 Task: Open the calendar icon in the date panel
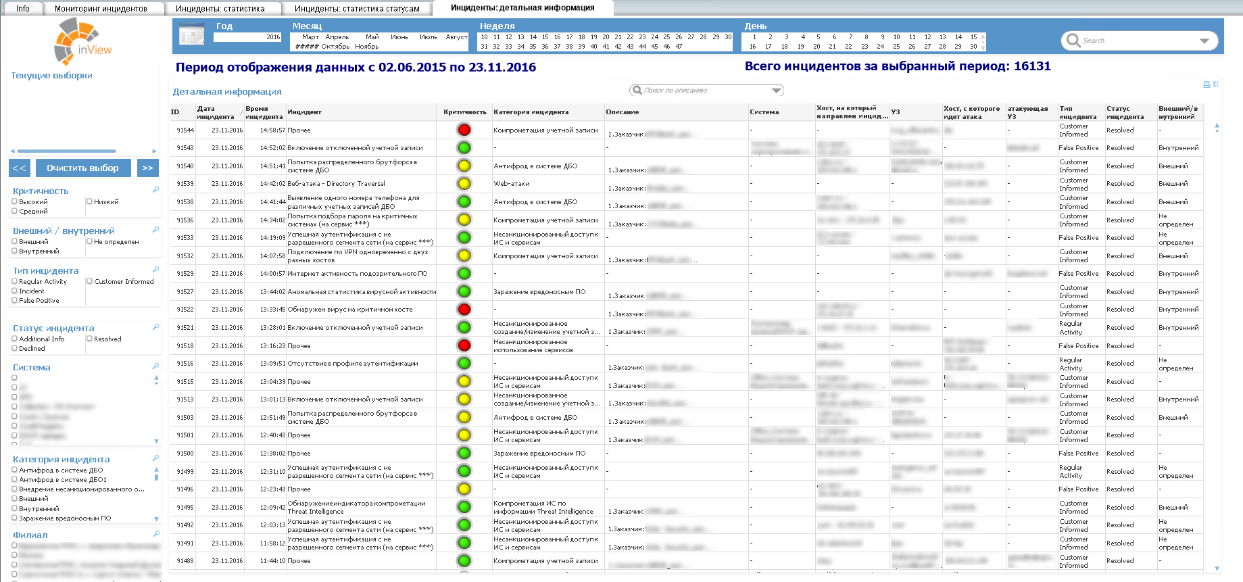coord(192,34)
